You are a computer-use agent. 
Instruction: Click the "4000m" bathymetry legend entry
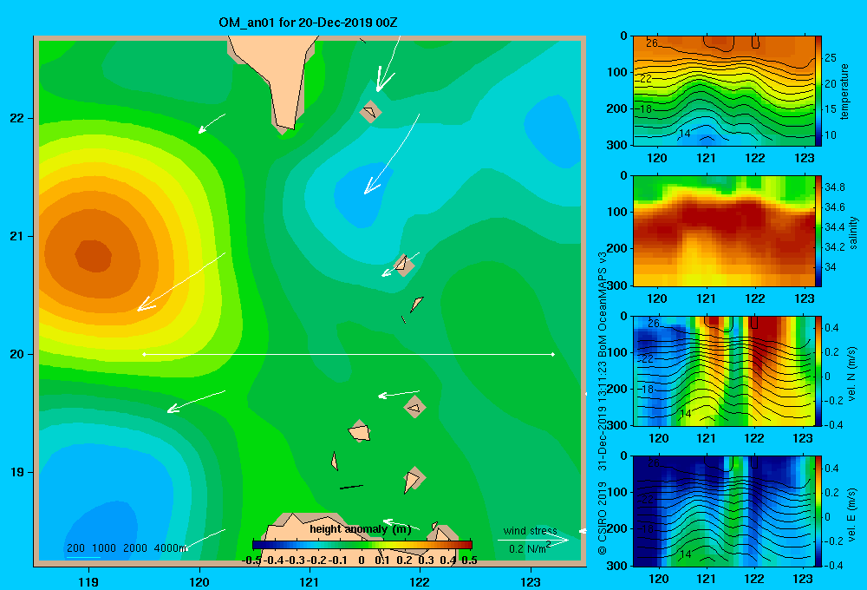click(170, 548)
